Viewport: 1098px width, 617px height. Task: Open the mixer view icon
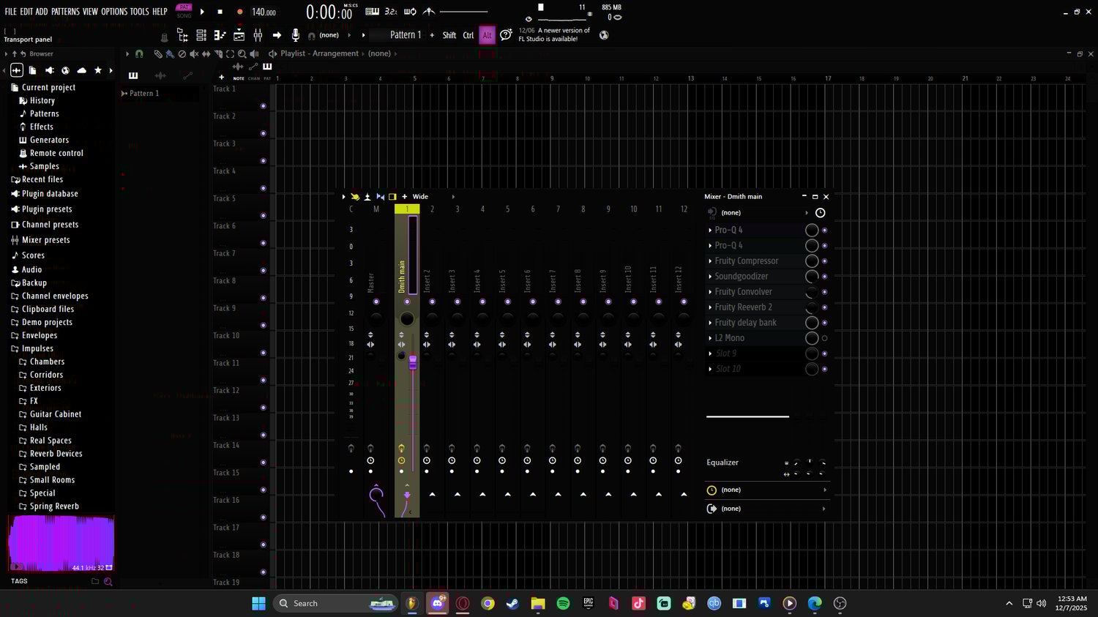(258, 35)
